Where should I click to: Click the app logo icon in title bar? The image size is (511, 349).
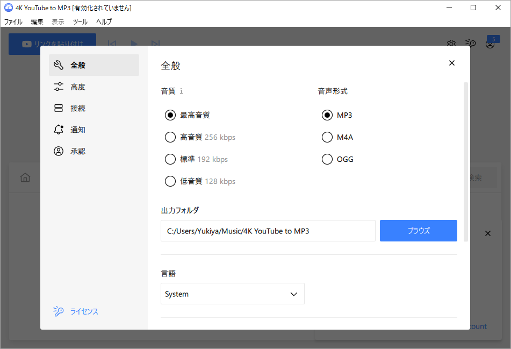pos(9,8)
